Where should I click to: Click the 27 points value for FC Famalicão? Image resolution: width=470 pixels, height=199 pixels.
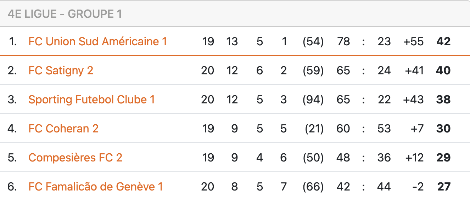coord(443,187)
